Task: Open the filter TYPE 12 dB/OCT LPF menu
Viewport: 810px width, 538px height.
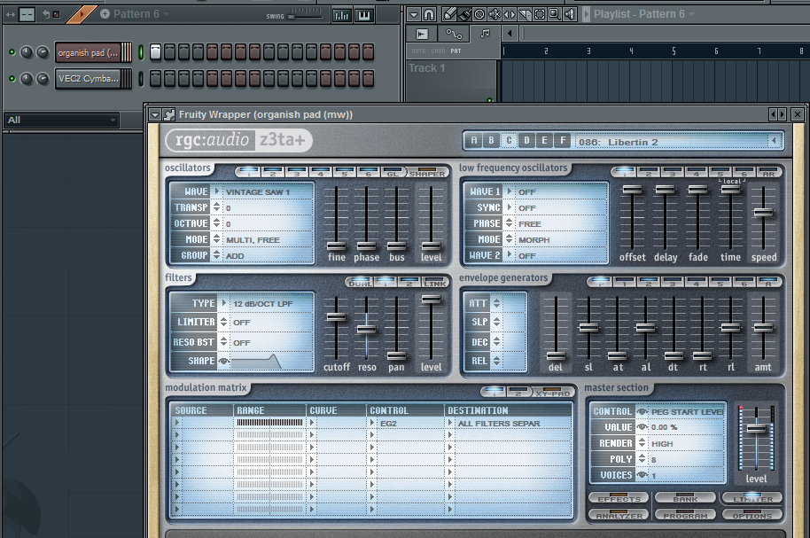Action: pyautogui.click(x=223, y=303)
